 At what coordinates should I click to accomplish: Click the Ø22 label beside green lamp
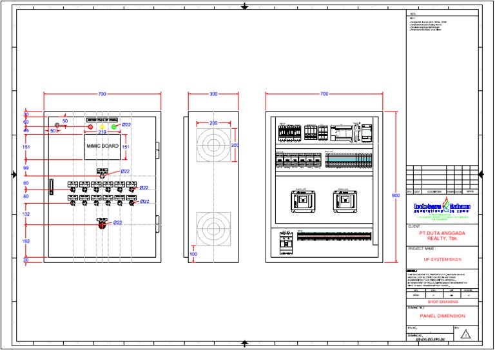126,124
